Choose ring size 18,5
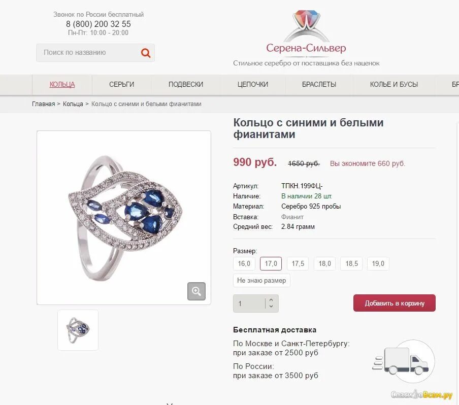459x405 pixels. 351,264
